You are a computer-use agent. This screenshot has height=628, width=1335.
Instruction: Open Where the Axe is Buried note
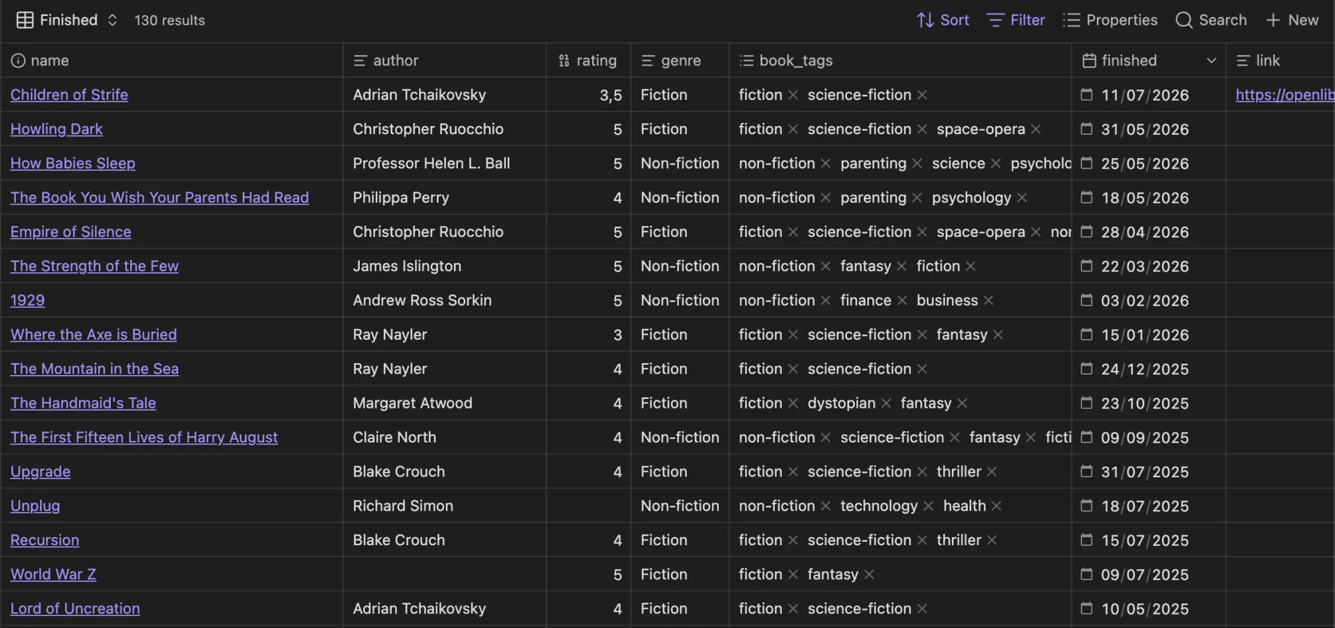93,334
